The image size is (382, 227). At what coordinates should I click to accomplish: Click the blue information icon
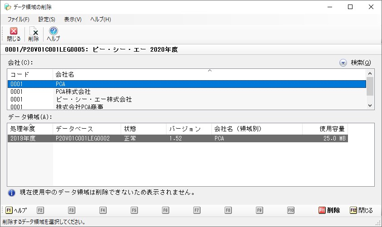pyautogui.click(x=12, y=192)
